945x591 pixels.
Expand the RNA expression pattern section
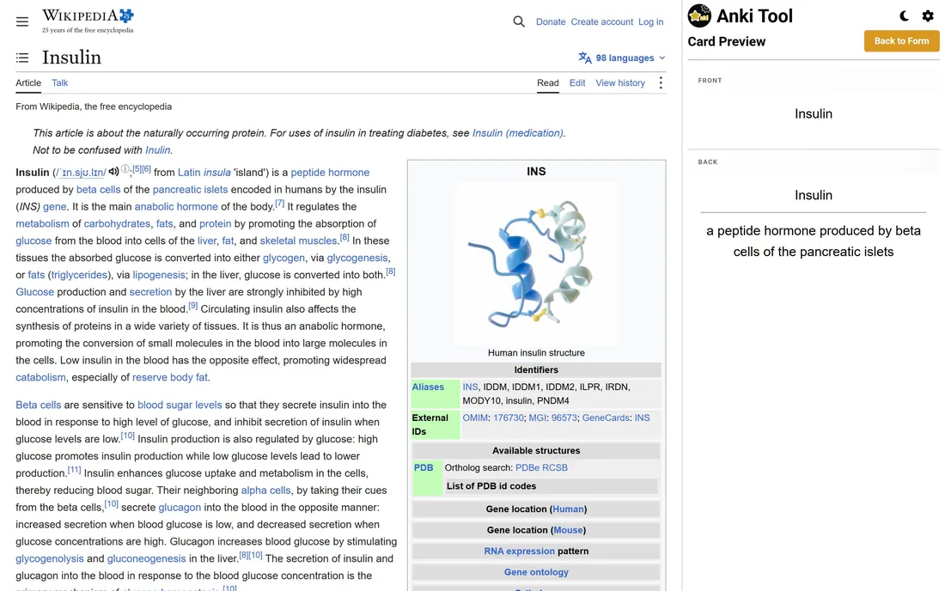[536, 551]
